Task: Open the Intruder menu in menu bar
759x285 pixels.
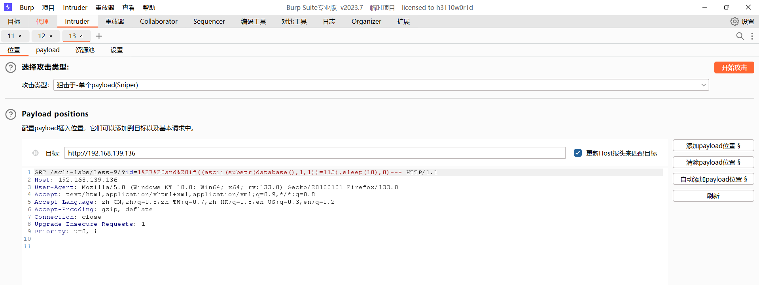Action: tap(75, 7)
